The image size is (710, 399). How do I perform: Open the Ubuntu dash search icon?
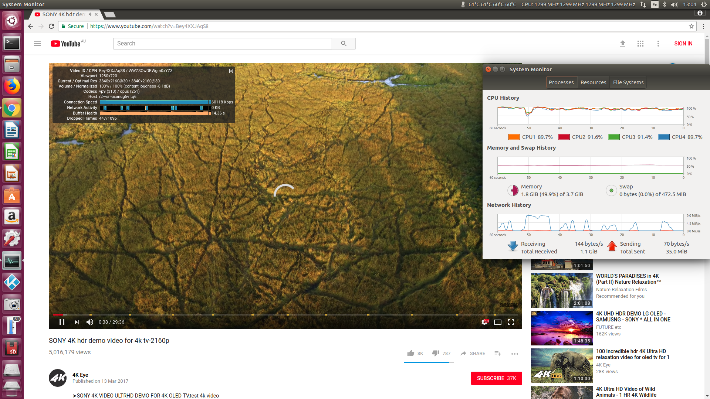[12, 21]
